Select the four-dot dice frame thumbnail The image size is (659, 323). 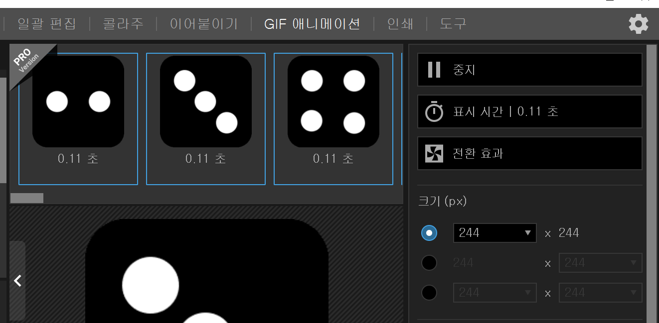tap(333, 119)
